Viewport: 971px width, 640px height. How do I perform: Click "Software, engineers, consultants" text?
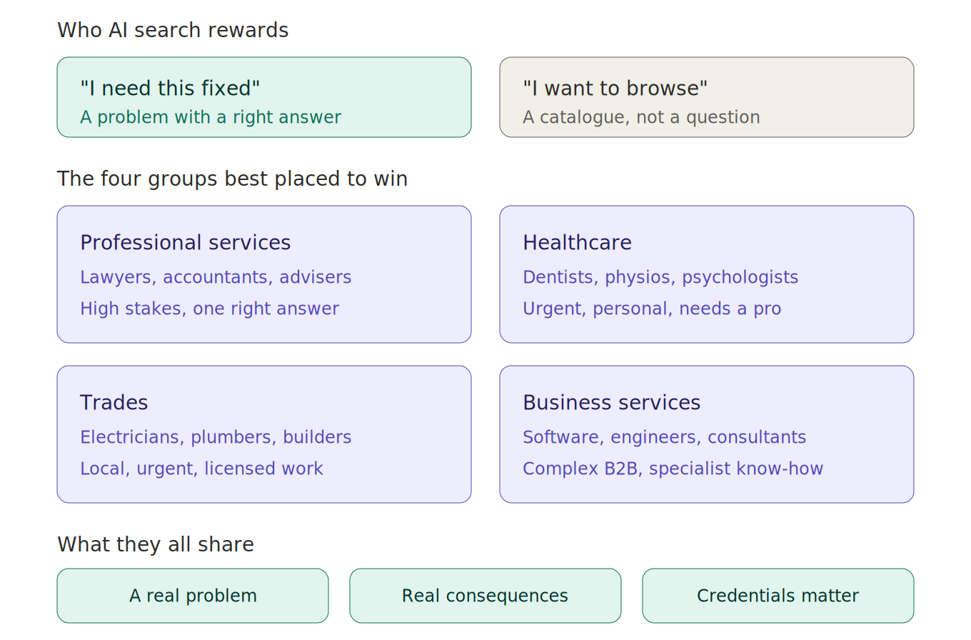point(665,437)
